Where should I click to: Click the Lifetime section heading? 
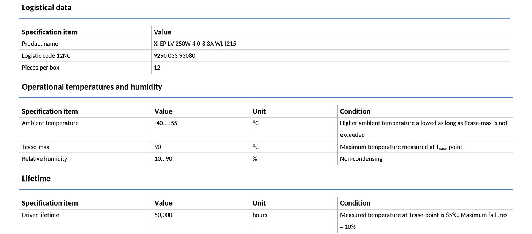[36, 179]
